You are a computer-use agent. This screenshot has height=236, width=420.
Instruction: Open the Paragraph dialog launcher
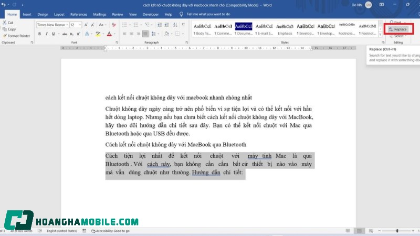pos(186,42)
